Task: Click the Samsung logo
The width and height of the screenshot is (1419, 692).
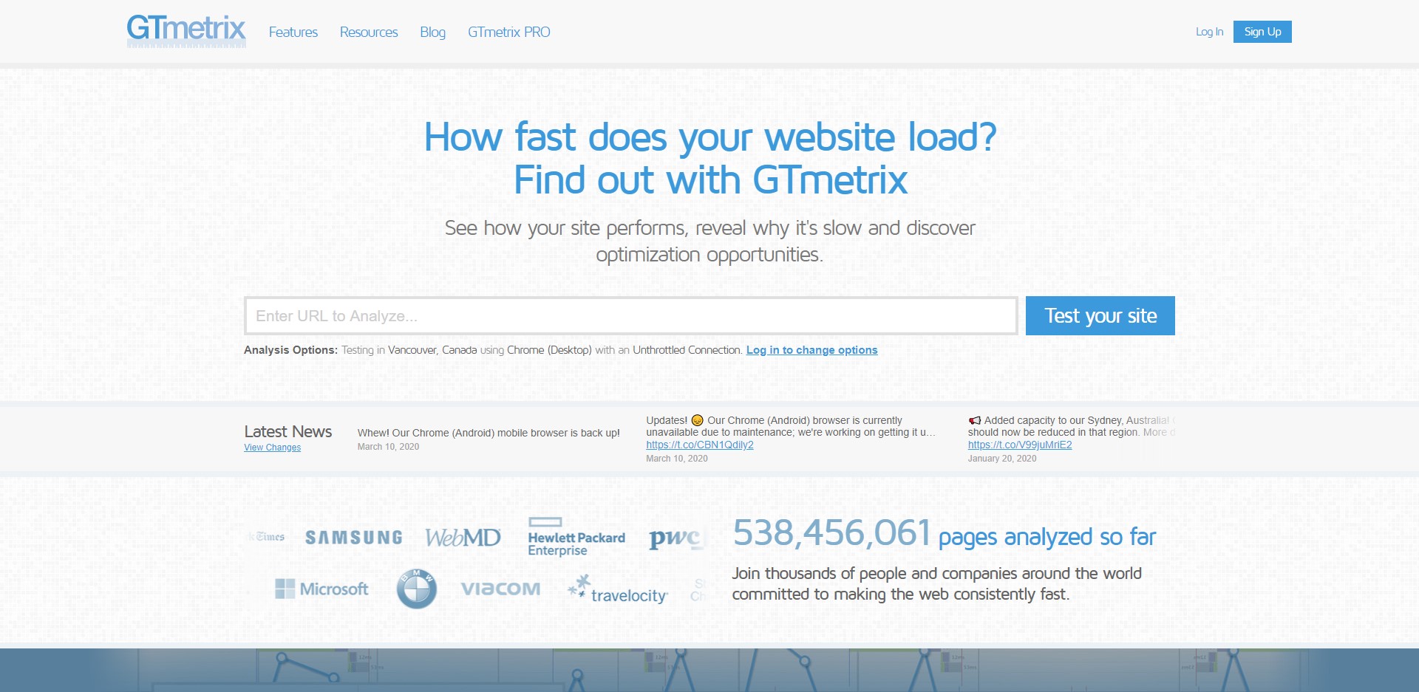Action: 354,538
